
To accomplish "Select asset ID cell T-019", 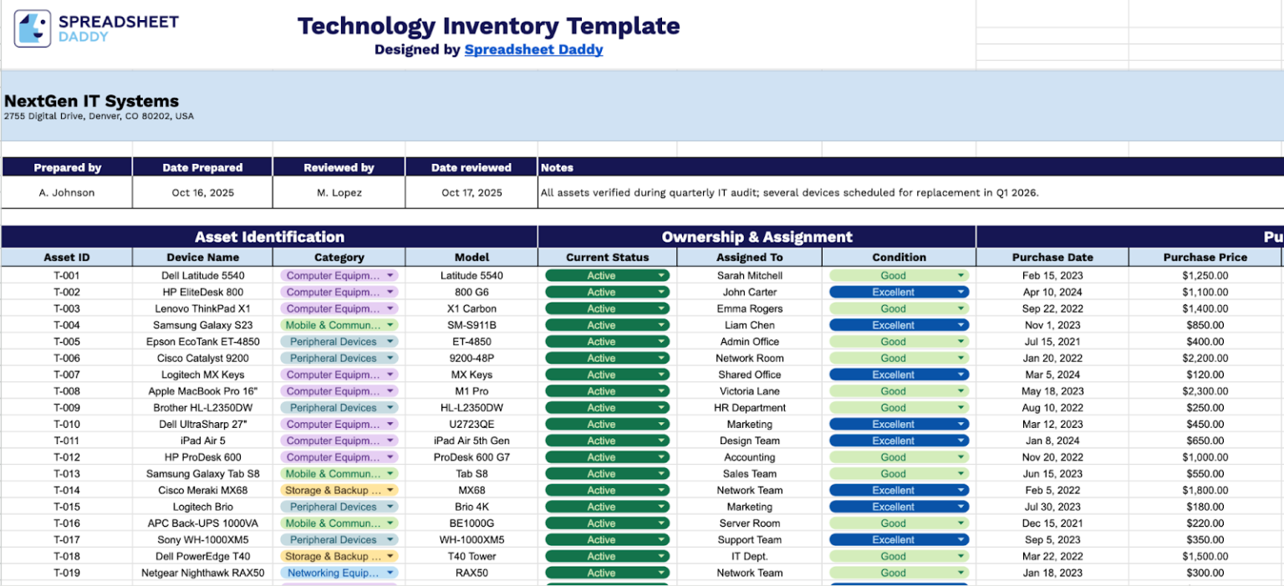I will pos(67,573).
